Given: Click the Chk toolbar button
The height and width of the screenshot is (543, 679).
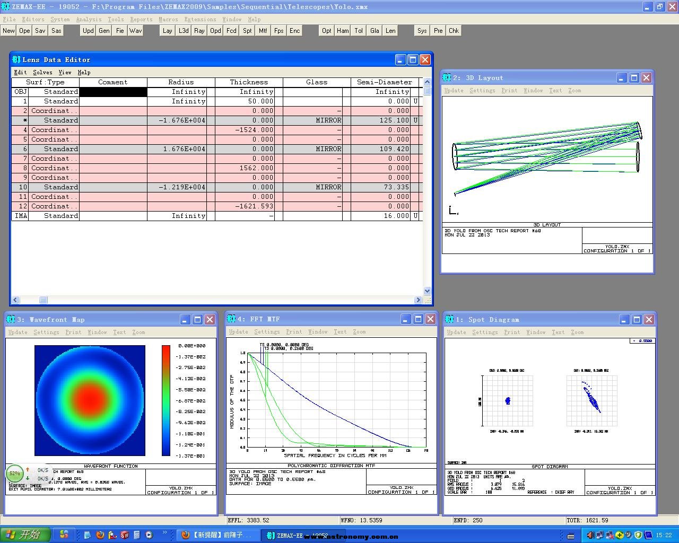Looking at the screenshot, I should [x=454, y=31].
